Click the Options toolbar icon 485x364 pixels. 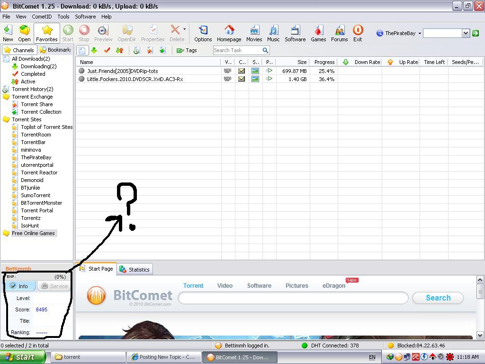(203, 33)
